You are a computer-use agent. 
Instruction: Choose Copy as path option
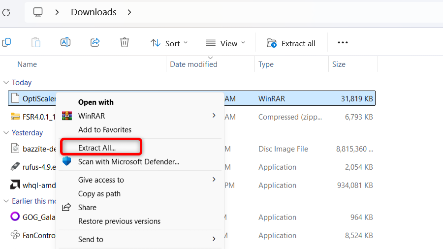pos(99,193)
